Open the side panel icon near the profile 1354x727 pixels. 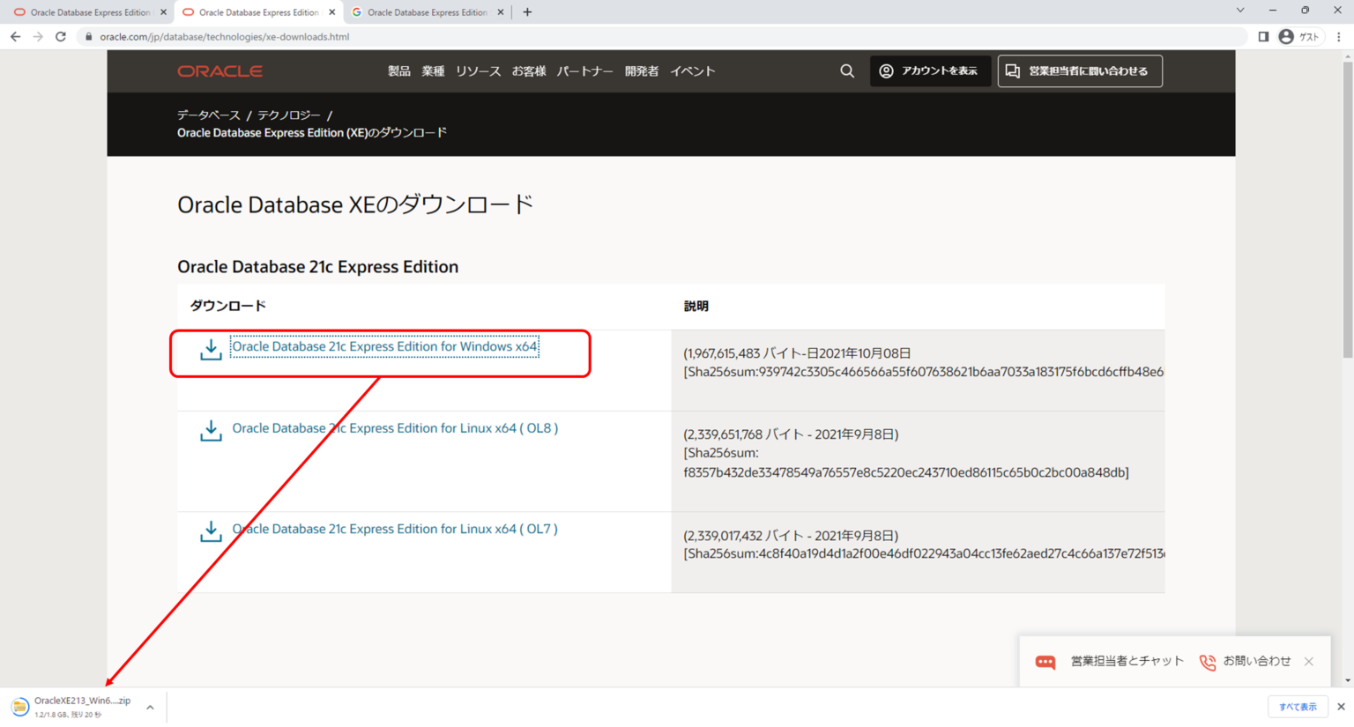pyautogui.click(x=1263, y=36)
